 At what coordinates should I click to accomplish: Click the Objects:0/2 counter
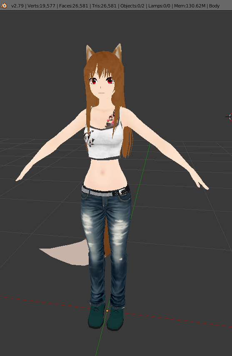click(132, 6)
